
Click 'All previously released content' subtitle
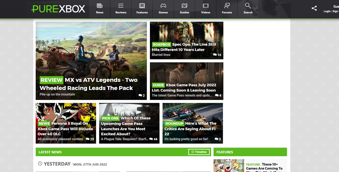tap(60, 139)
